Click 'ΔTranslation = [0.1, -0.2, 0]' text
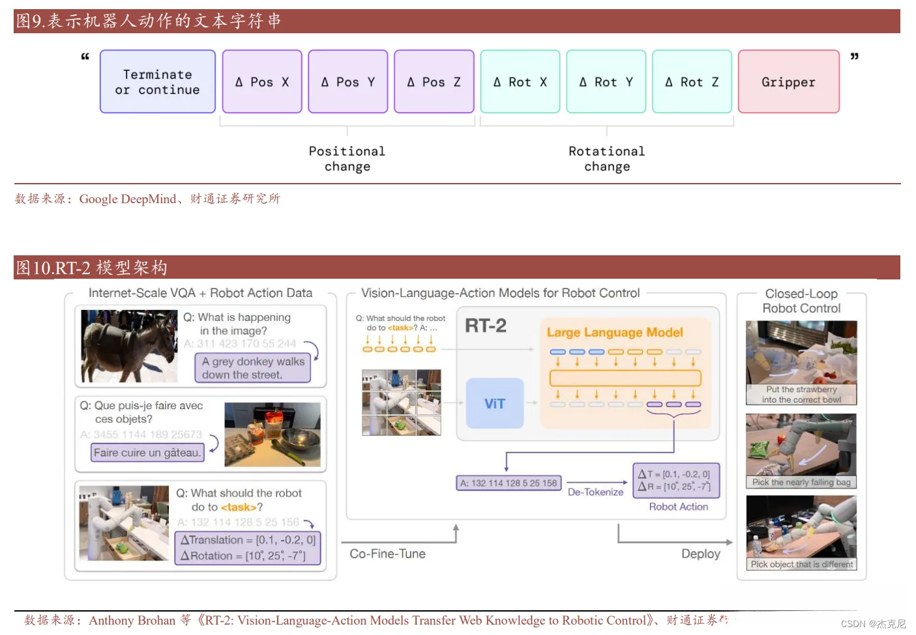 click(x=248, y=540)
